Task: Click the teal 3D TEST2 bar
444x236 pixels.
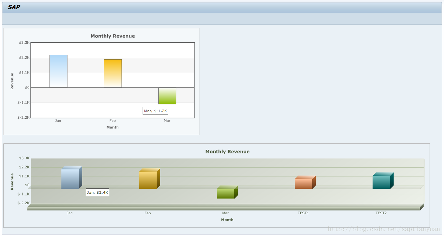Action: tap(383, 181)
